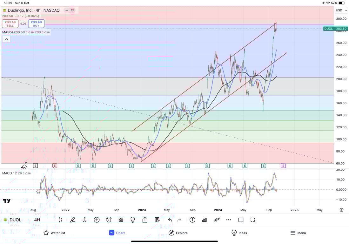Tap the single-pane layout square icon

click(x=241, y=220)
